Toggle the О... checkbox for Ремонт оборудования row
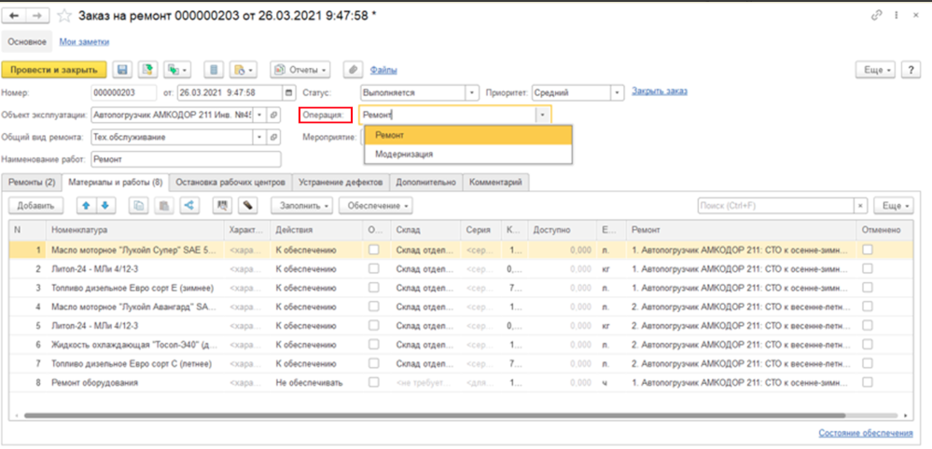This screenshot has width=932, height=449. click(x=373, y=383)
